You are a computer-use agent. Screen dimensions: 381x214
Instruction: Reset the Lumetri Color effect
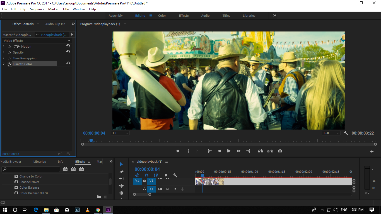click(68, 64)
